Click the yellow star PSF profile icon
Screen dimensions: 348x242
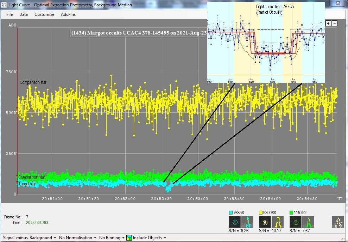click(278, 222)
